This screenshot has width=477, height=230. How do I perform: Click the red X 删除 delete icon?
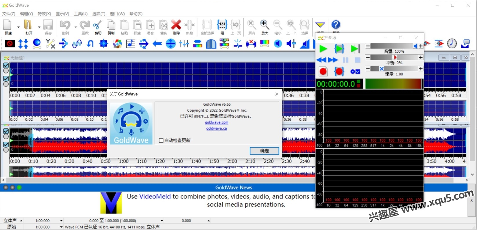(176, 25)
